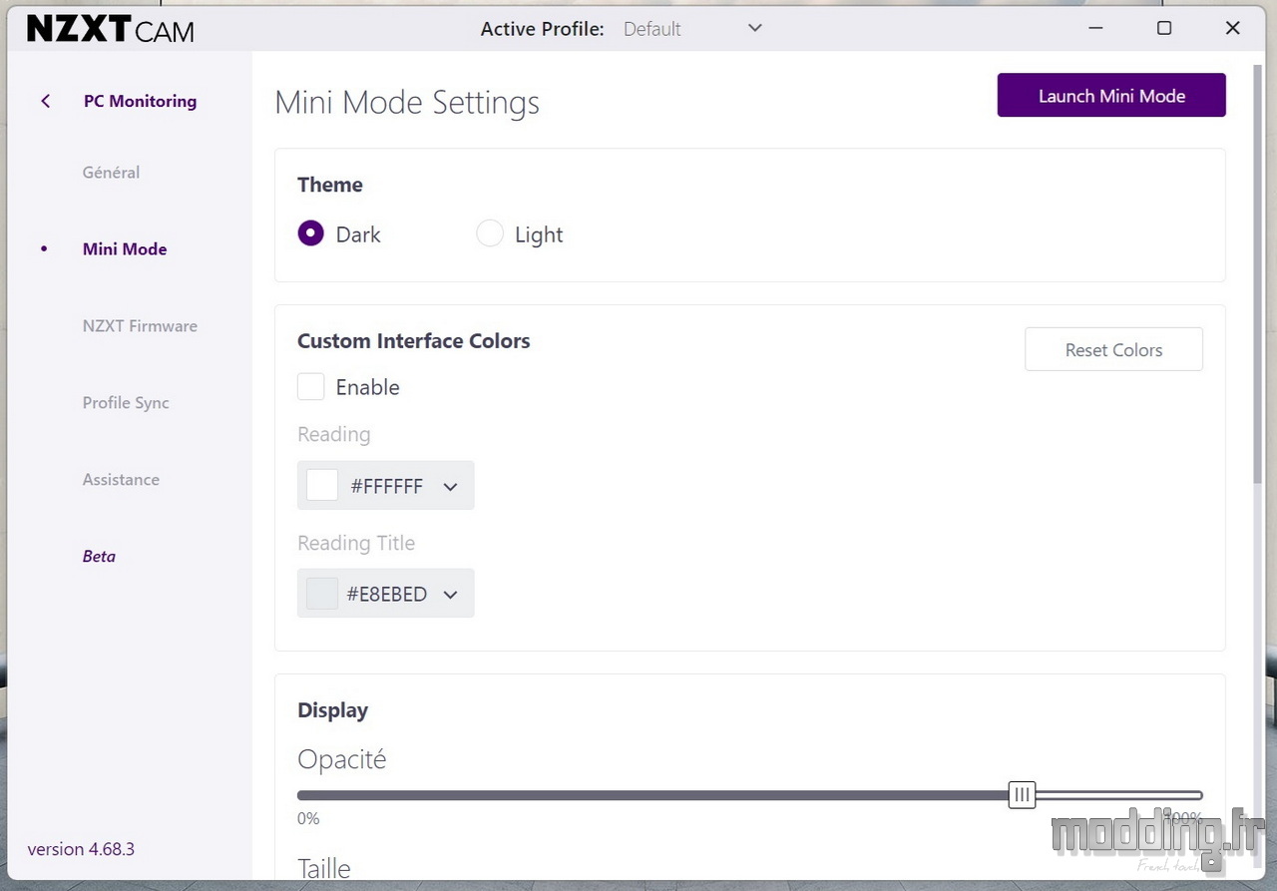Click the grey Reading Title color swatch

click(x=322, y=594)
